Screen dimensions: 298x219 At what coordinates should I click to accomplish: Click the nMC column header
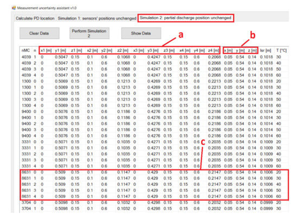pyautogui.click(x=26, y=51)
